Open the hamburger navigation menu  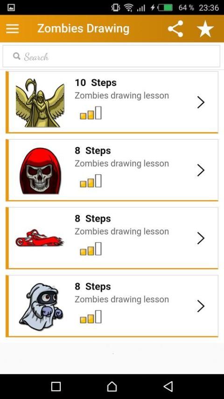[x=13, y=28]
